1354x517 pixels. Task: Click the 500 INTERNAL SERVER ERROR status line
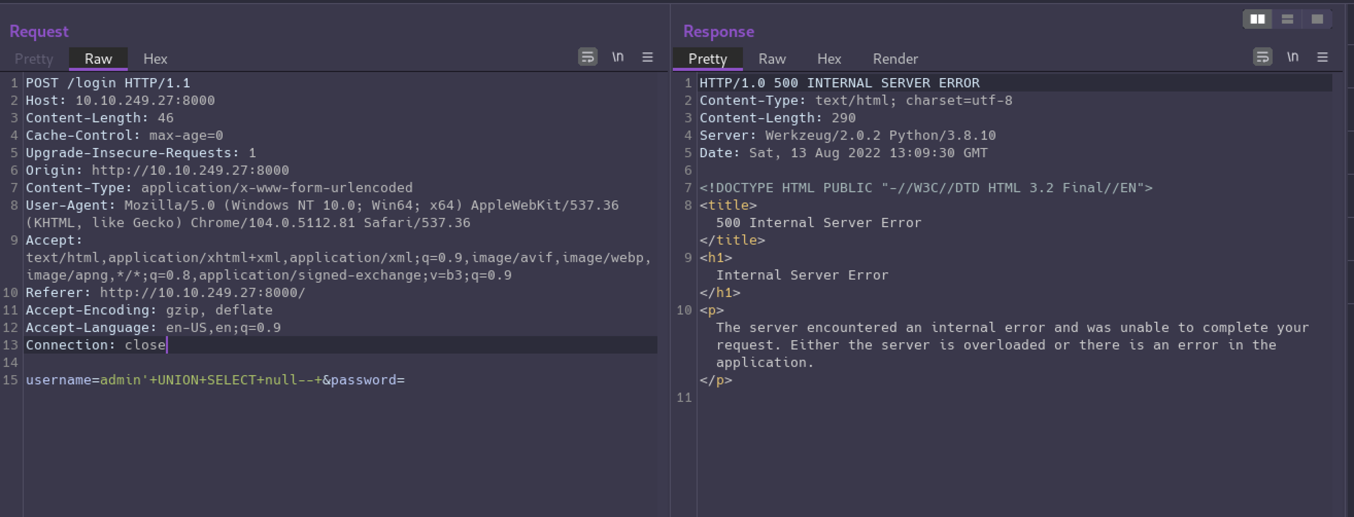839,83
